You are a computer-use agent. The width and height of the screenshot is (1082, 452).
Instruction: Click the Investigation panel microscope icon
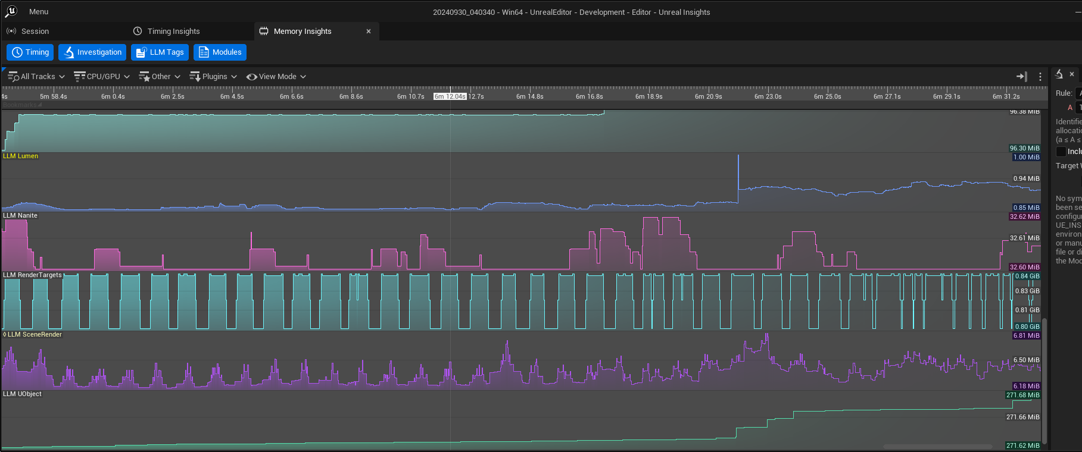pyautogui.click(x=1059, y=74)
